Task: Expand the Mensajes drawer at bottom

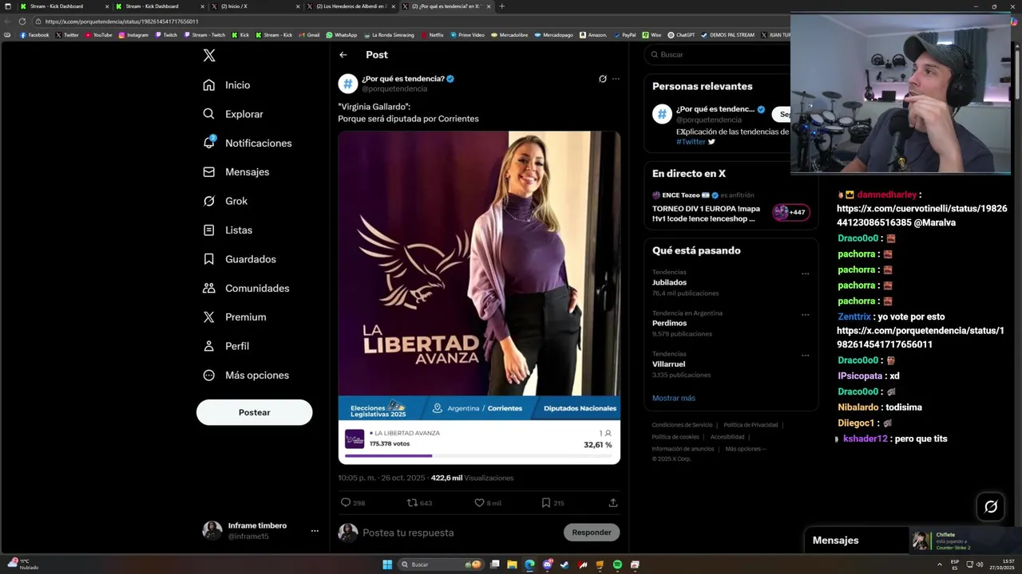Action: tap(835, 541)
